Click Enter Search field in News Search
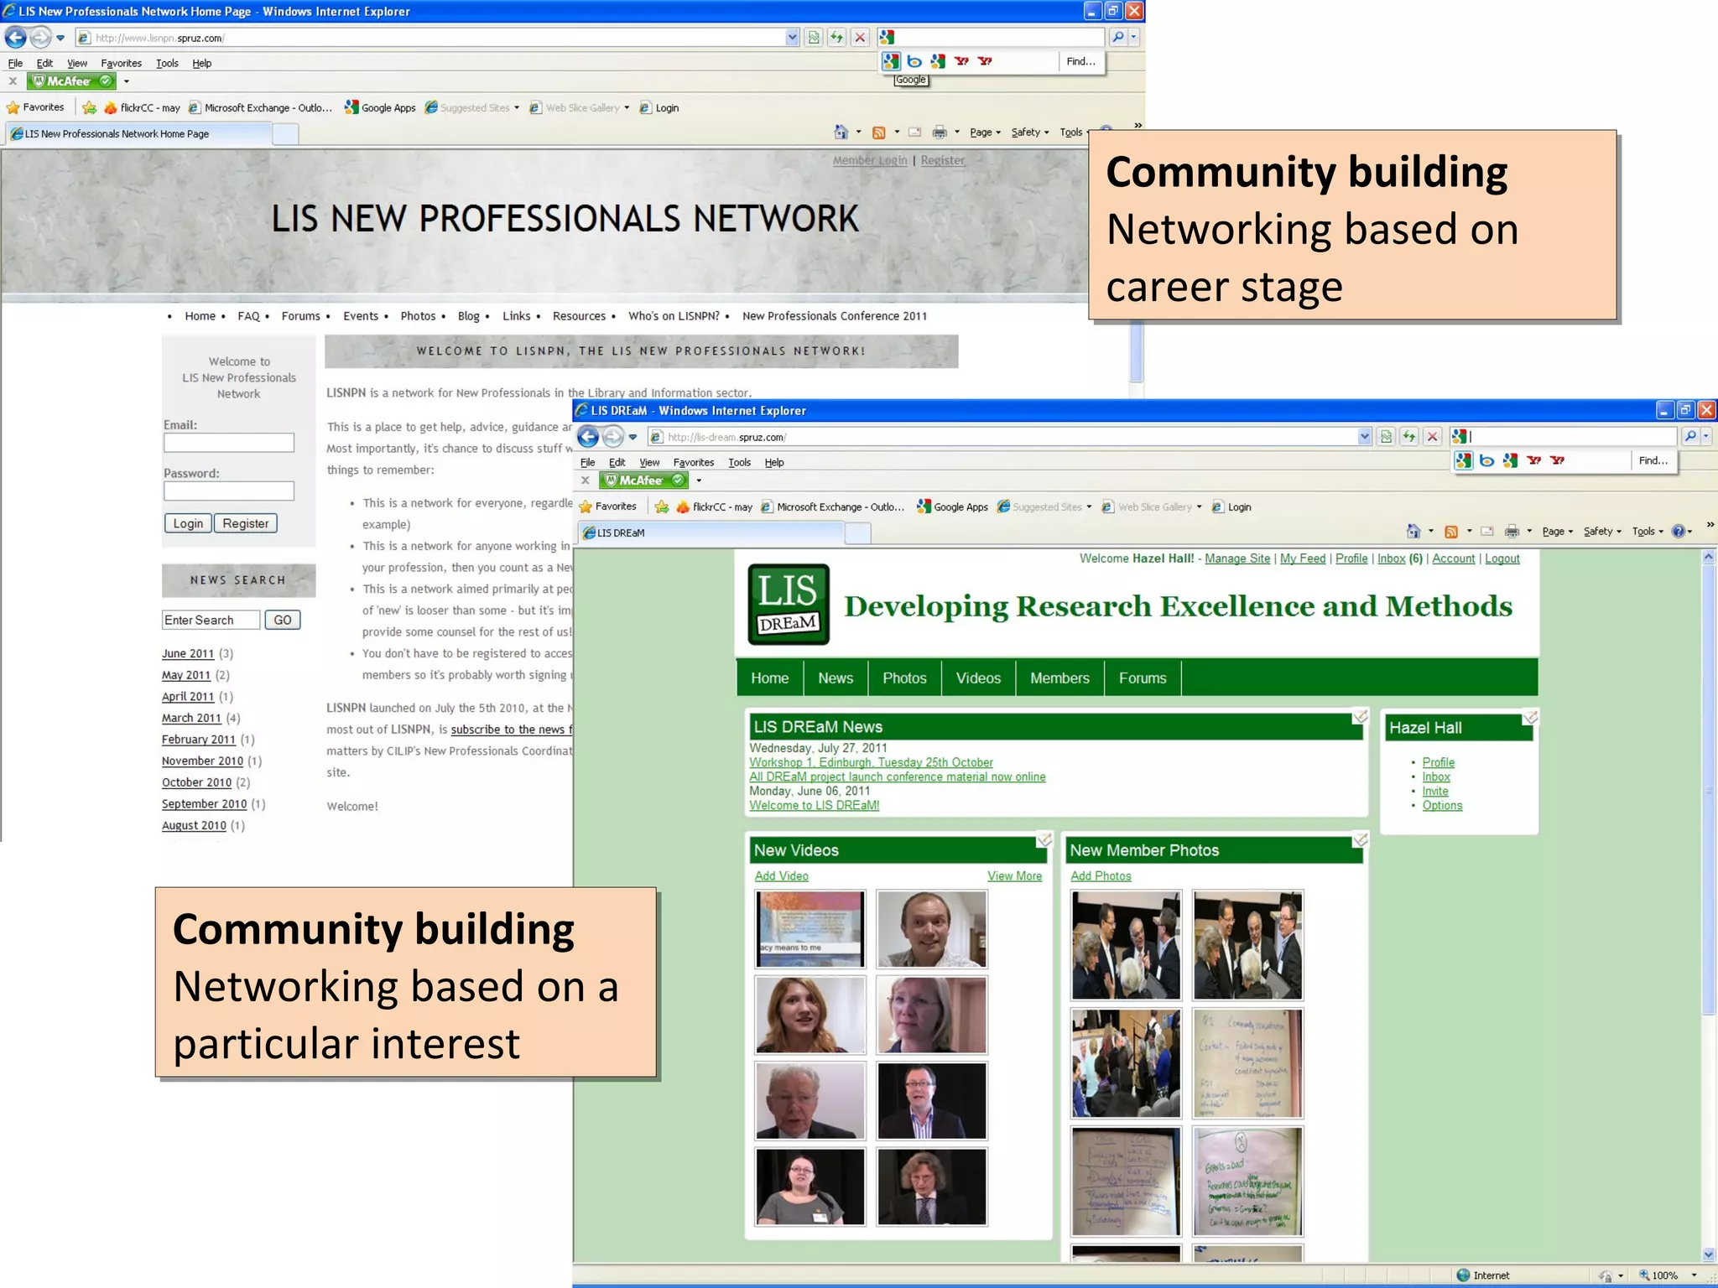The image size is (1718, 1288). coord(211,620)
